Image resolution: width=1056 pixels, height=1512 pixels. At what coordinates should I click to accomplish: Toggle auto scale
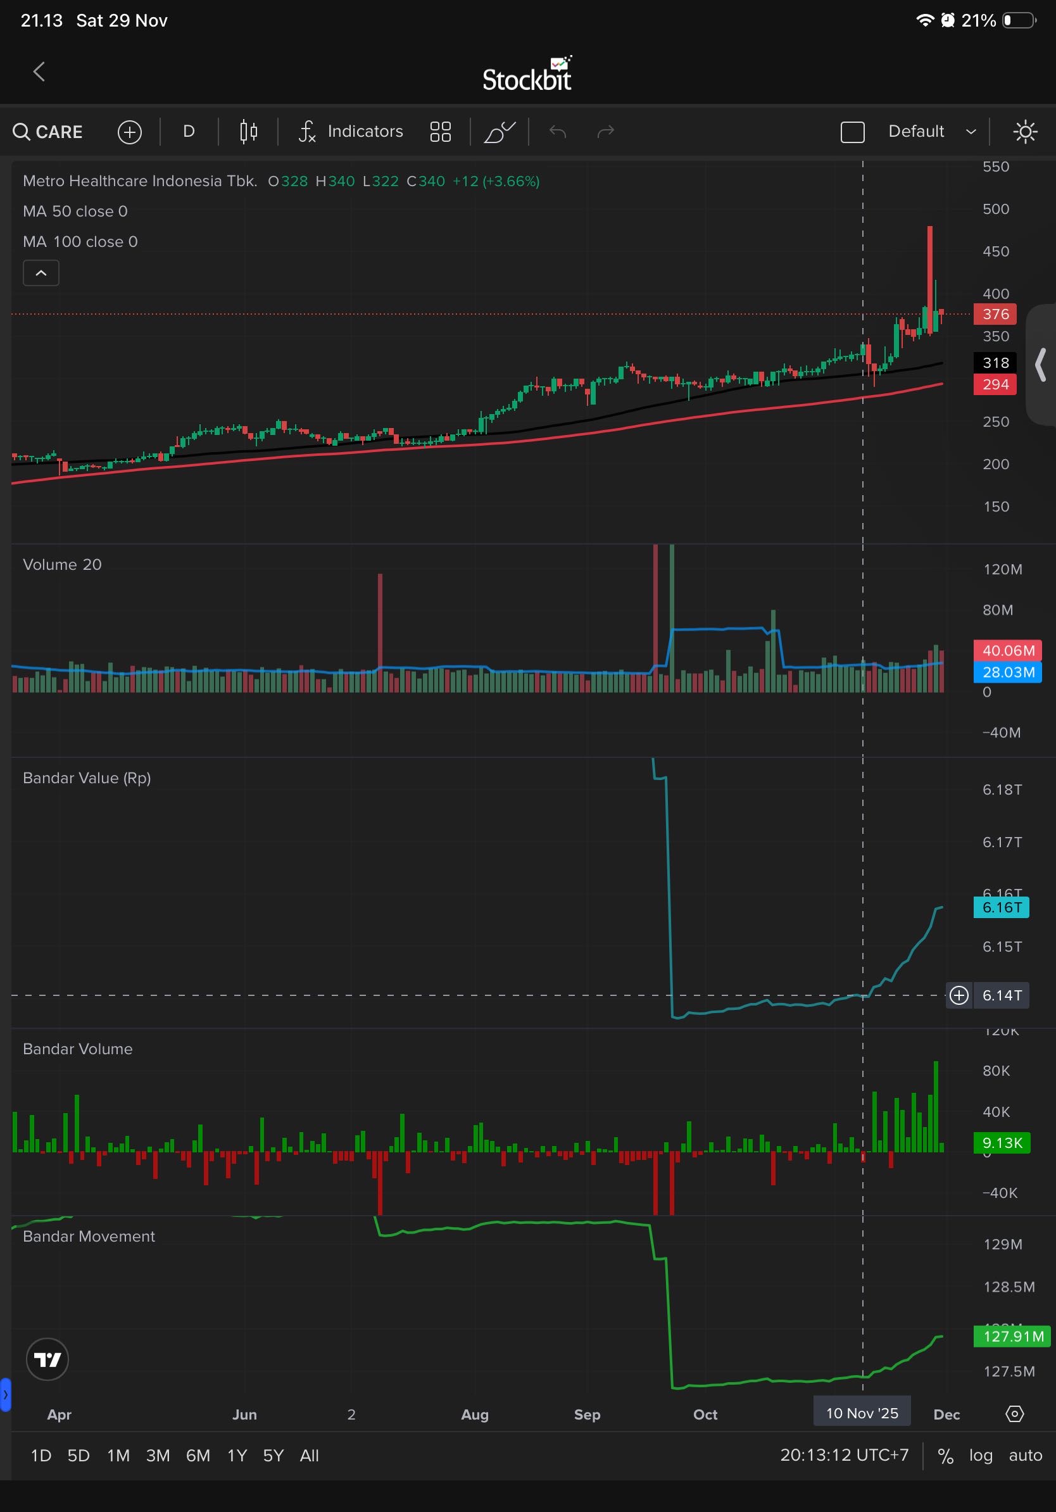pos(1025,1456)
